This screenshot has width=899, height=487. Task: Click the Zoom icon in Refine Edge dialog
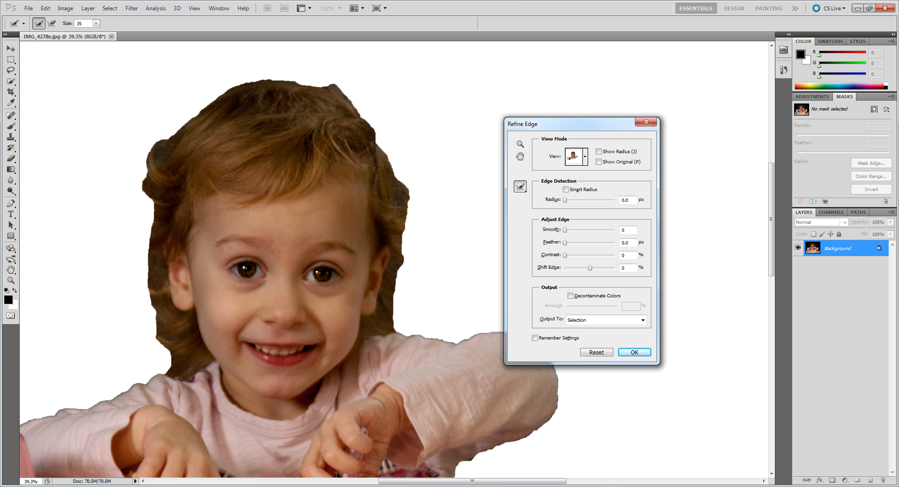coord(520,144)
